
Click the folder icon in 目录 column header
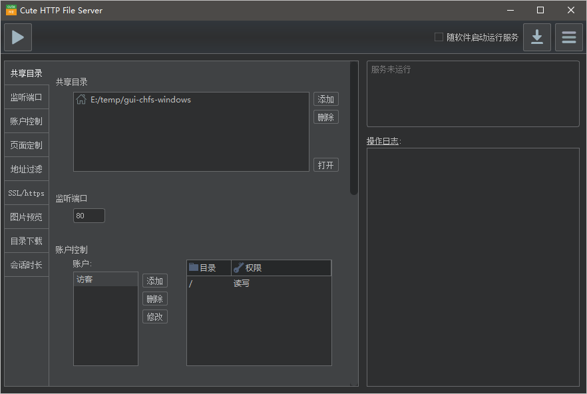click(x=194, y=268)
